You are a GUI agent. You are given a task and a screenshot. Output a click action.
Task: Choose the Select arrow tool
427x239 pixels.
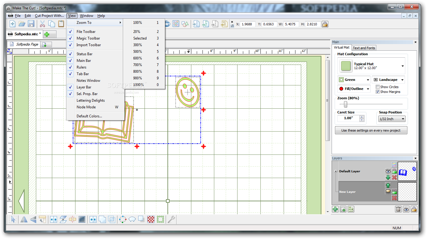[13, 219]
